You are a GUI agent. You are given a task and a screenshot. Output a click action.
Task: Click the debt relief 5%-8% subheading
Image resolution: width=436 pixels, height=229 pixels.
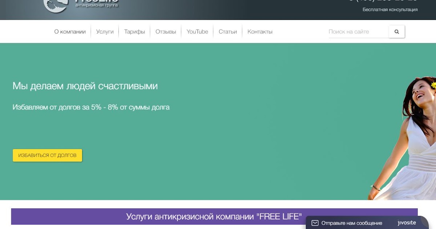[x=91, y=107]
